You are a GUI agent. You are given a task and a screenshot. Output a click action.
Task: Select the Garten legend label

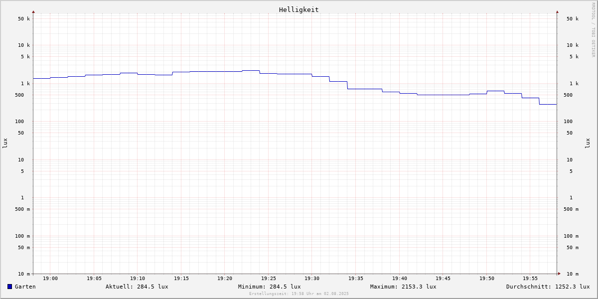click(x=25, y=287)
